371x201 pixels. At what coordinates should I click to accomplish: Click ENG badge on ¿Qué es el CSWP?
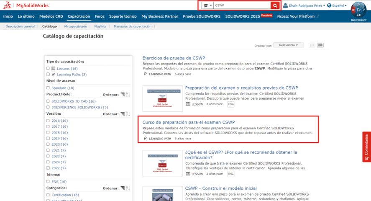tap(231, 174)
